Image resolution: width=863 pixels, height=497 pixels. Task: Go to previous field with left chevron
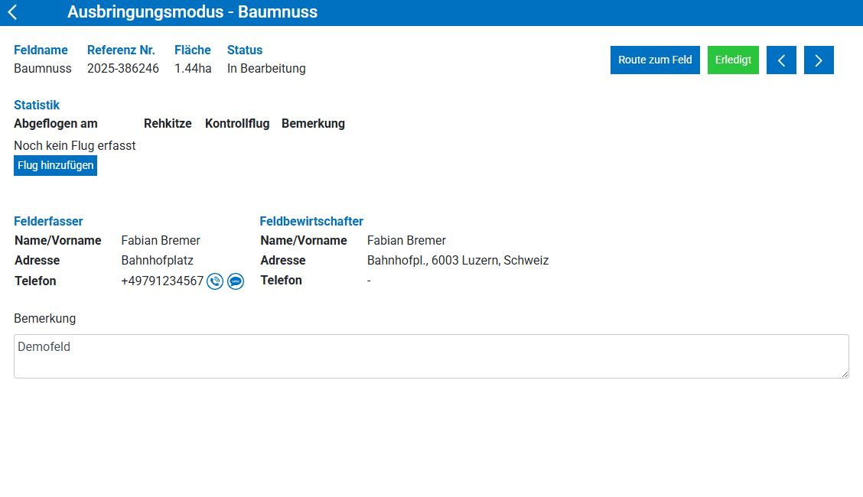click(x=781, y=60)
